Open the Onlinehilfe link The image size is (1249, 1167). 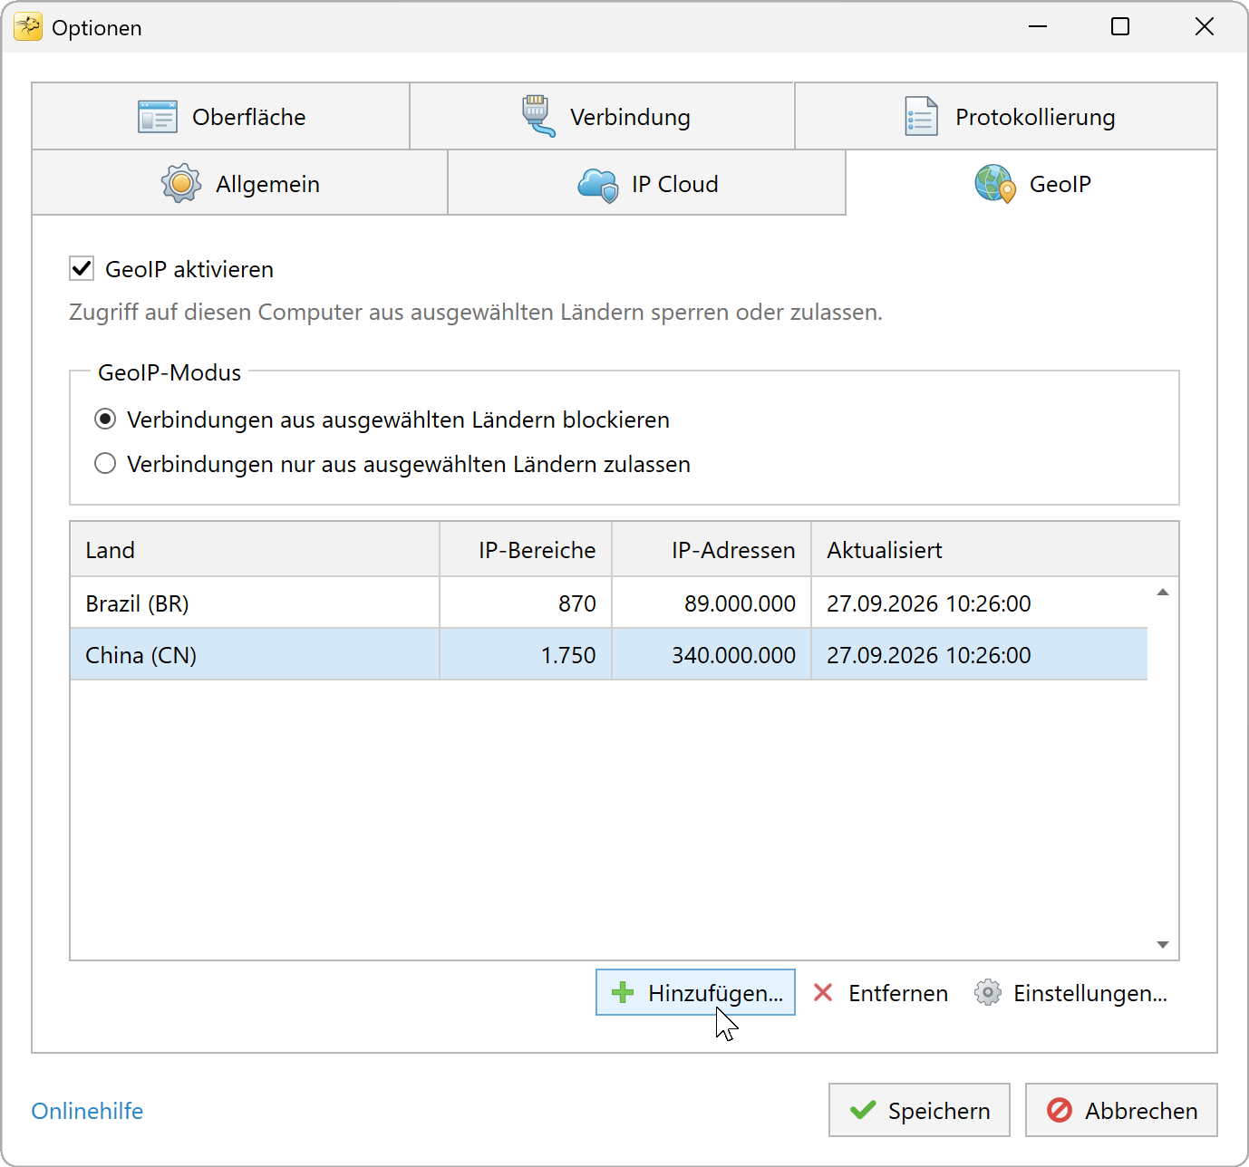coord(87,1111)
